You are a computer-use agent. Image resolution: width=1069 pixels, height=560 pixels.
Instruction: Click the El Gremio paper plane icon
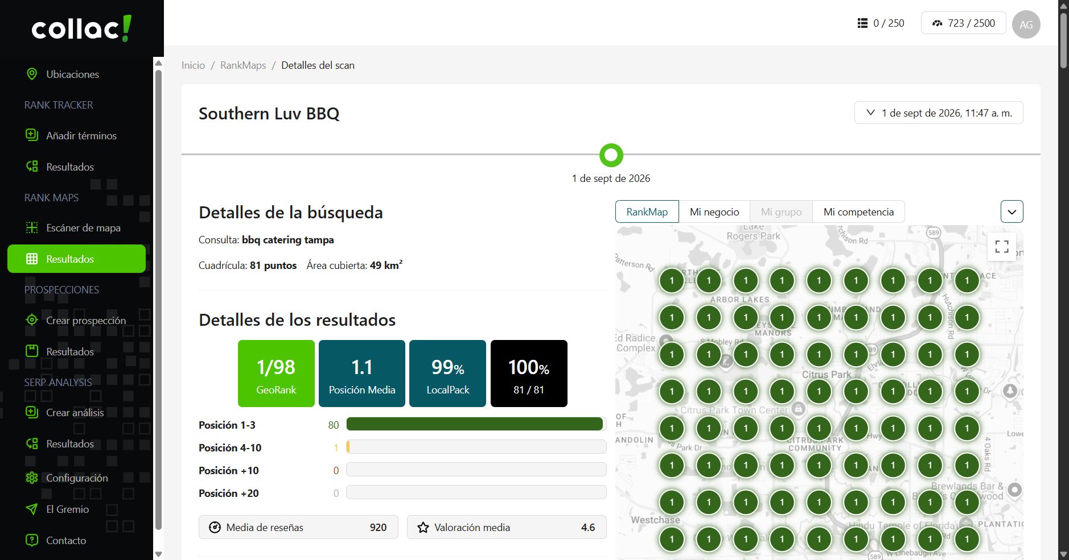(x=32, y=509)
